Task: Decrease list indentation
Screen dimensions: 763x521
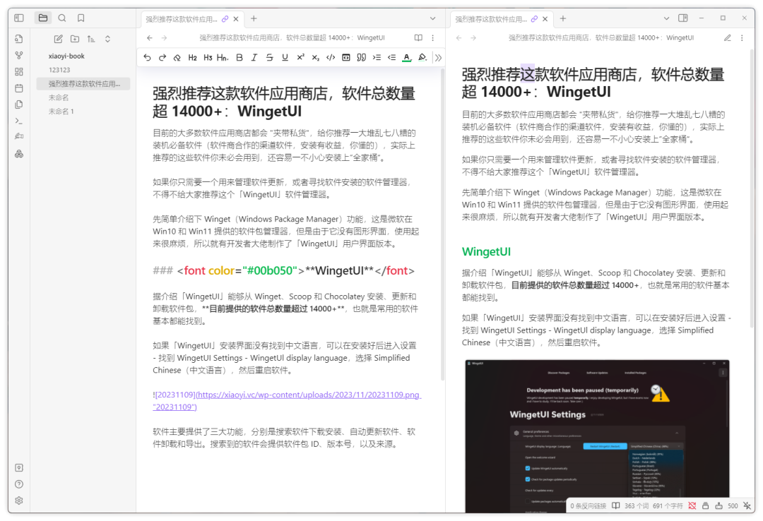Action: click(x=391, y=57)
